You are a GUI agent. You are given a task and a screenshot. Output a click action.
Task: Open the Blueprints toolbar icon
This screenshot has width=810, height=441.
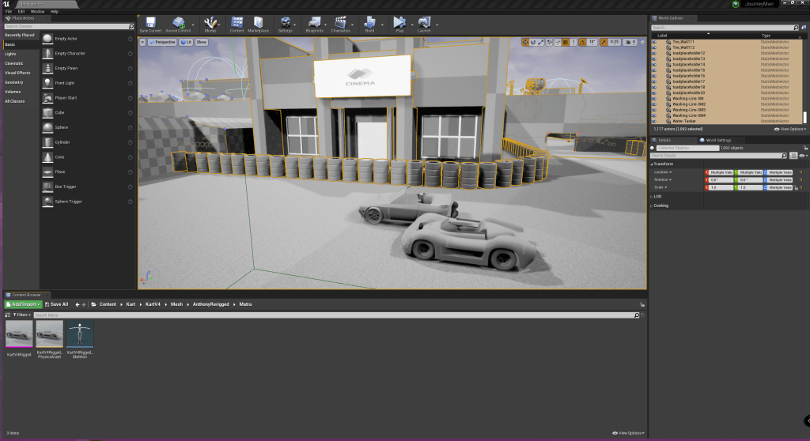[x=313, y=22]
